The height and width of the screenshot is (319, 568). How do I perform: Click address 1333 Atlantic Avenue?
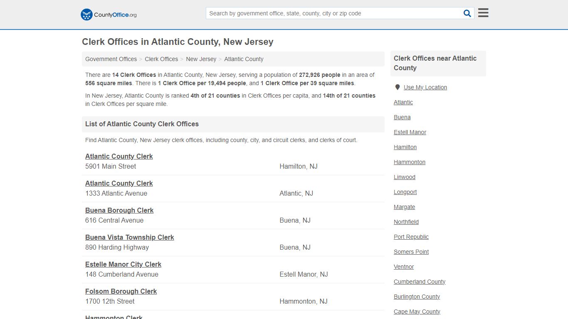click(116, 193)
